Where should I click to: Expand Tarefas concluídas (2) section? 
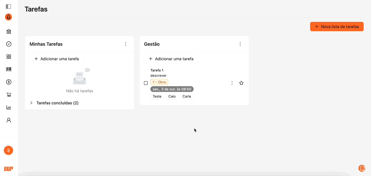click(x=31, y=103)
